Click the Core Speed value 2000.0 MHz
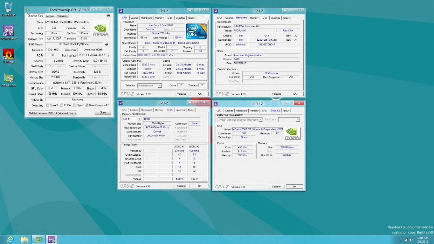 pos(148,65)
